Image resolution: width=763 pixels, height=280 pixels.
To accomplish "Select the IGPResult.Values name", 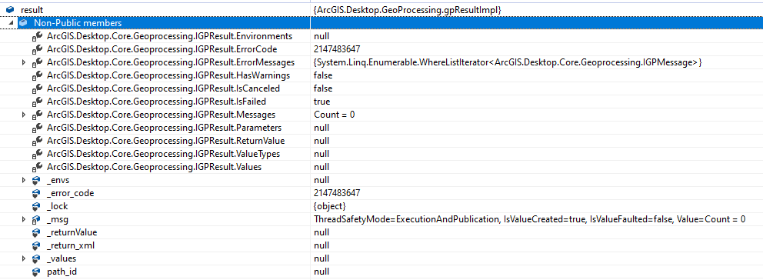I will point(155,167).
